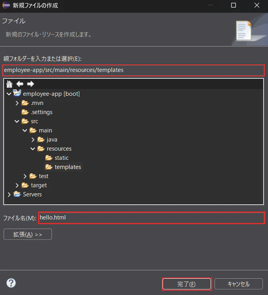Click the target folder icon
Screen dimensions: 268x295
coord(25,185)
